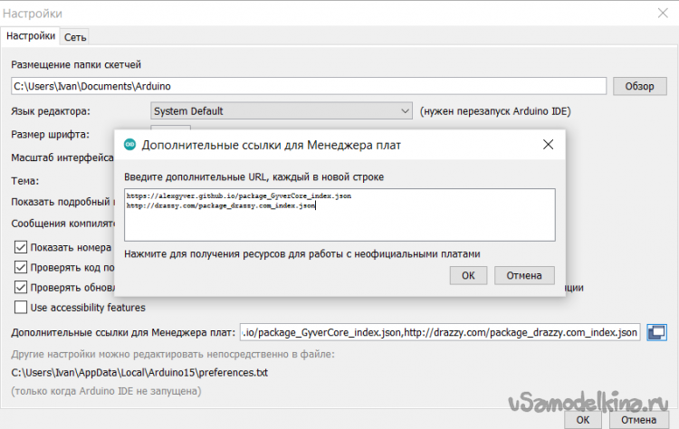Close the Дополнительные ссылки dialog with the X

pos(548,145)
